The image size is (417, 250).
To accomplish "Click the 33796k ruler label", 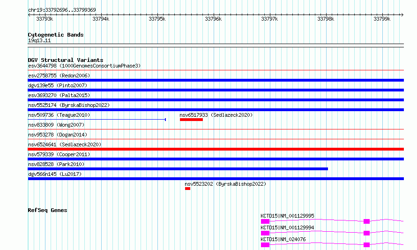I will pyautogui.click(x=213, y=19).
